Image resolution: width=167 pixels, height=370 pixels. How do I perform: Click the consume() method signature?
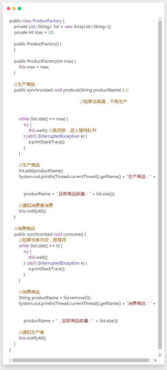[50, 234]
